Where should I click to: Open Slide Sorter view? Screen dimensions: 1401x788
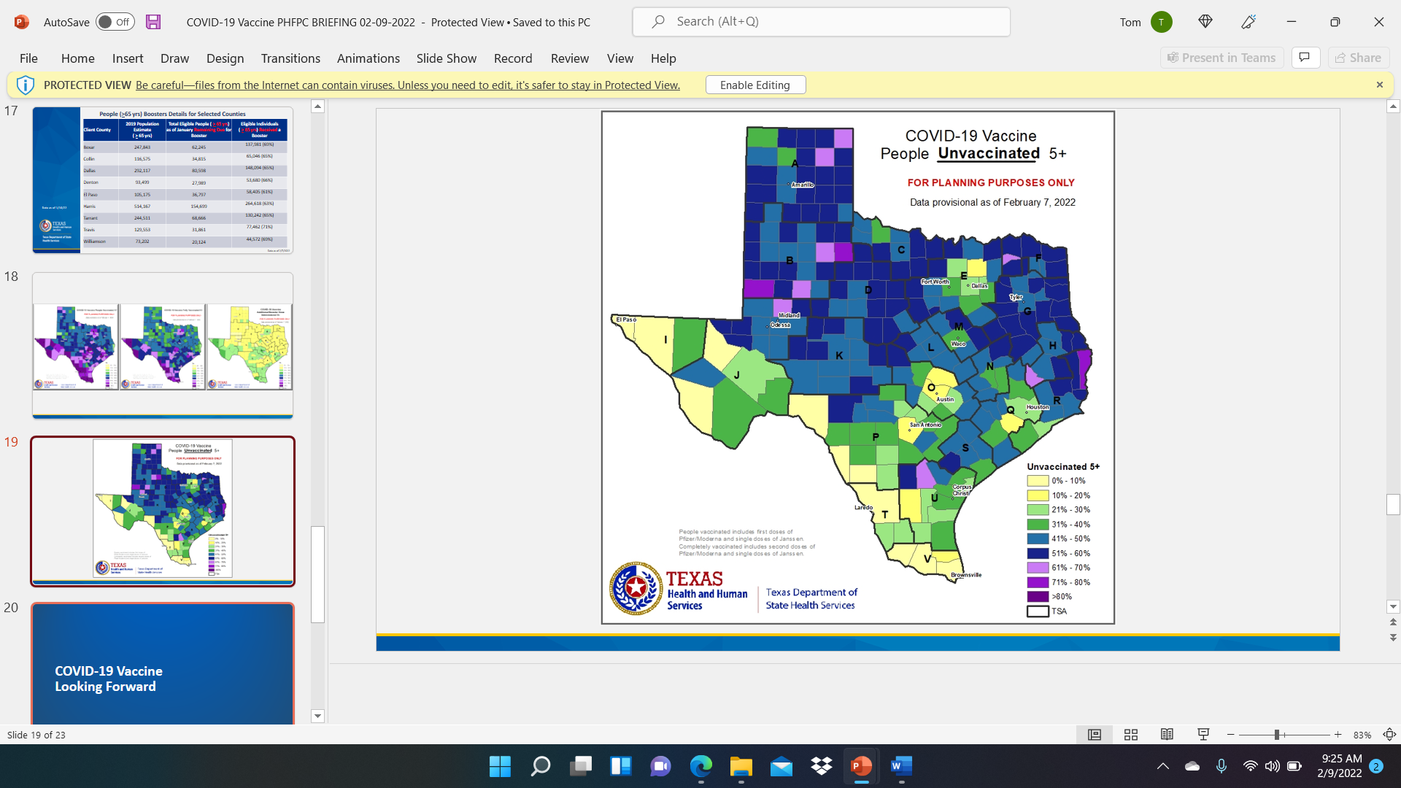(x=1131, y=735)
